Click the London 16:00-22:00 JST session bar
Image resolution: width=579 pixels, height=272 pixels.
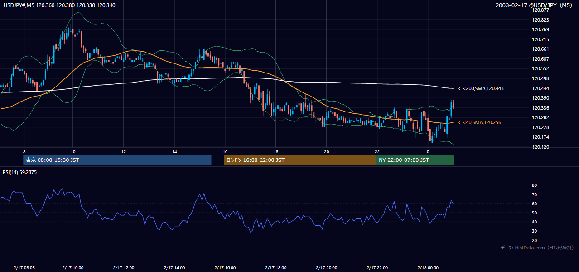click(300, 160)
